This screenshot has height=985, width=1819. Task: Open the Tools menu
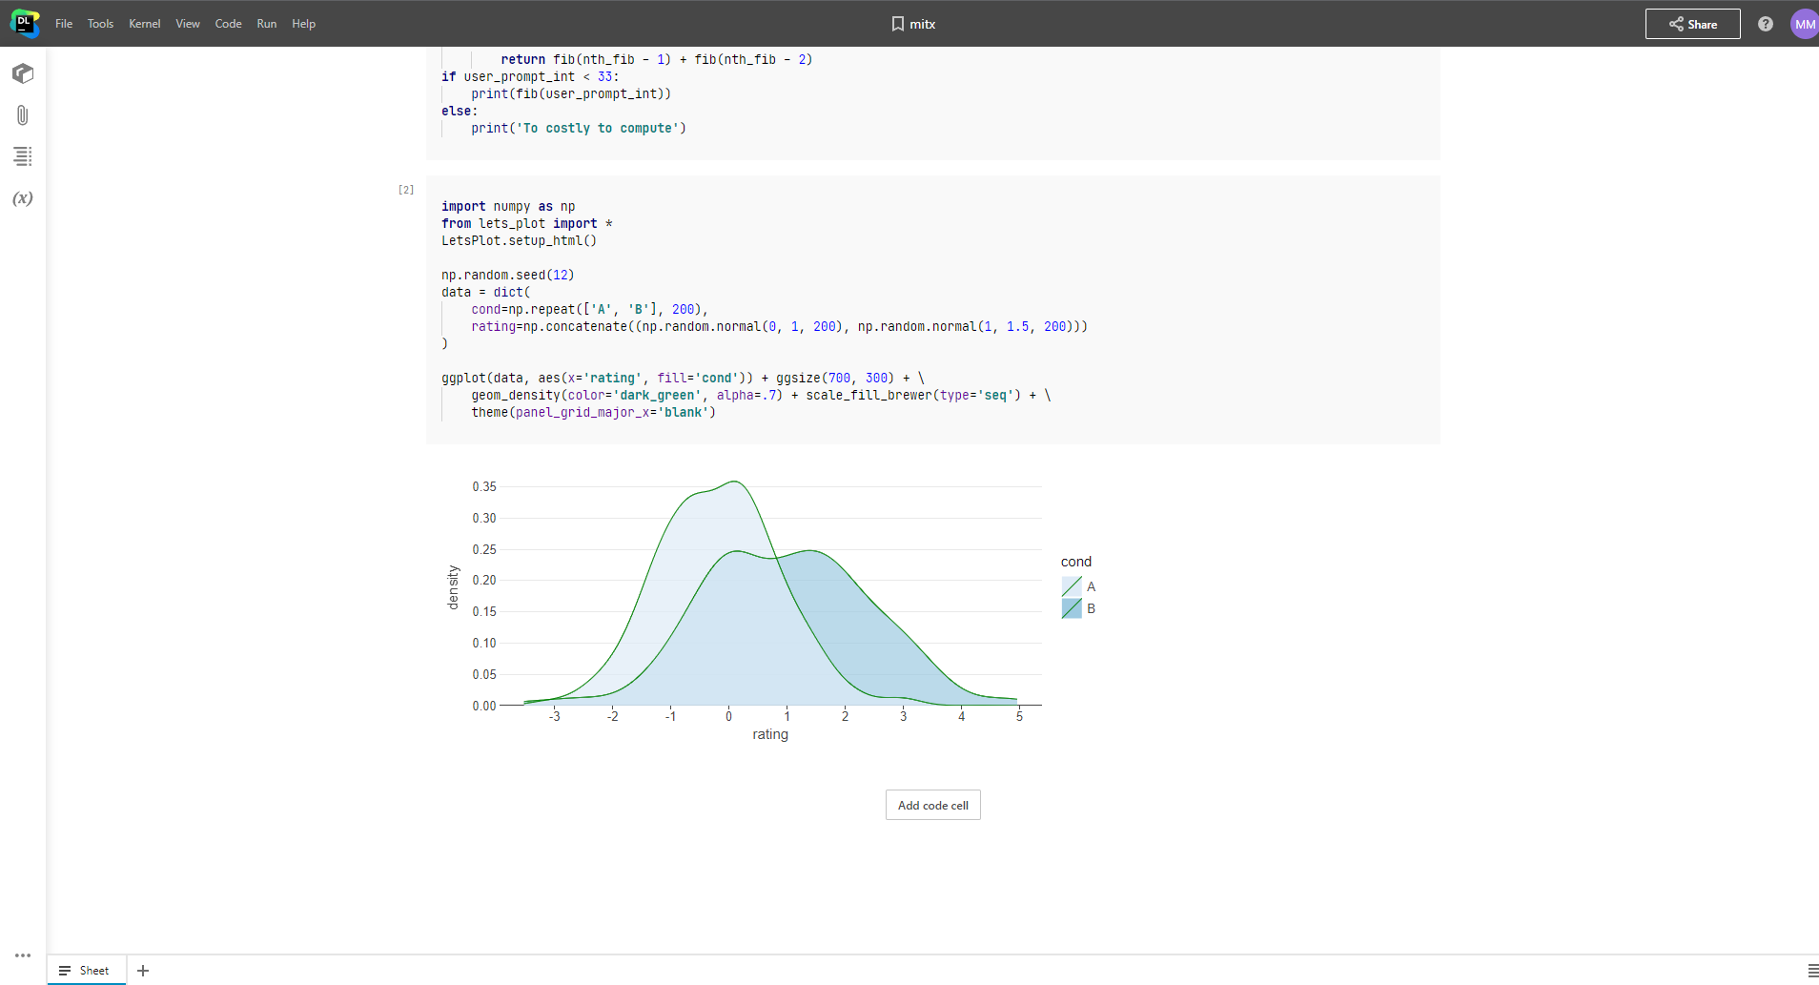coord(100,24)
